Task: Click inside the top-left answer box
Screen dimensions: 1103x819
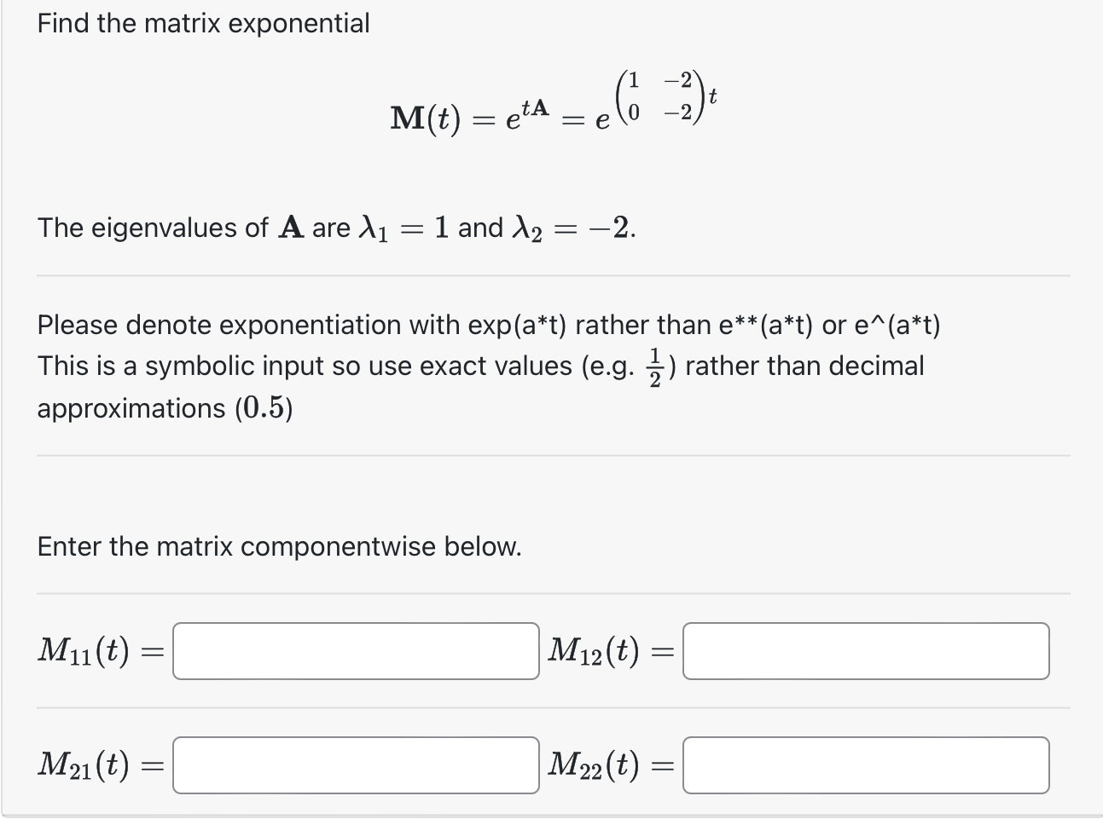Action: tap(355, 651)
